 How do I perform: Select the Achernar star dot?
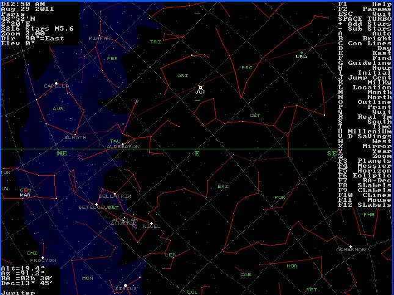[x=351, y=247]
